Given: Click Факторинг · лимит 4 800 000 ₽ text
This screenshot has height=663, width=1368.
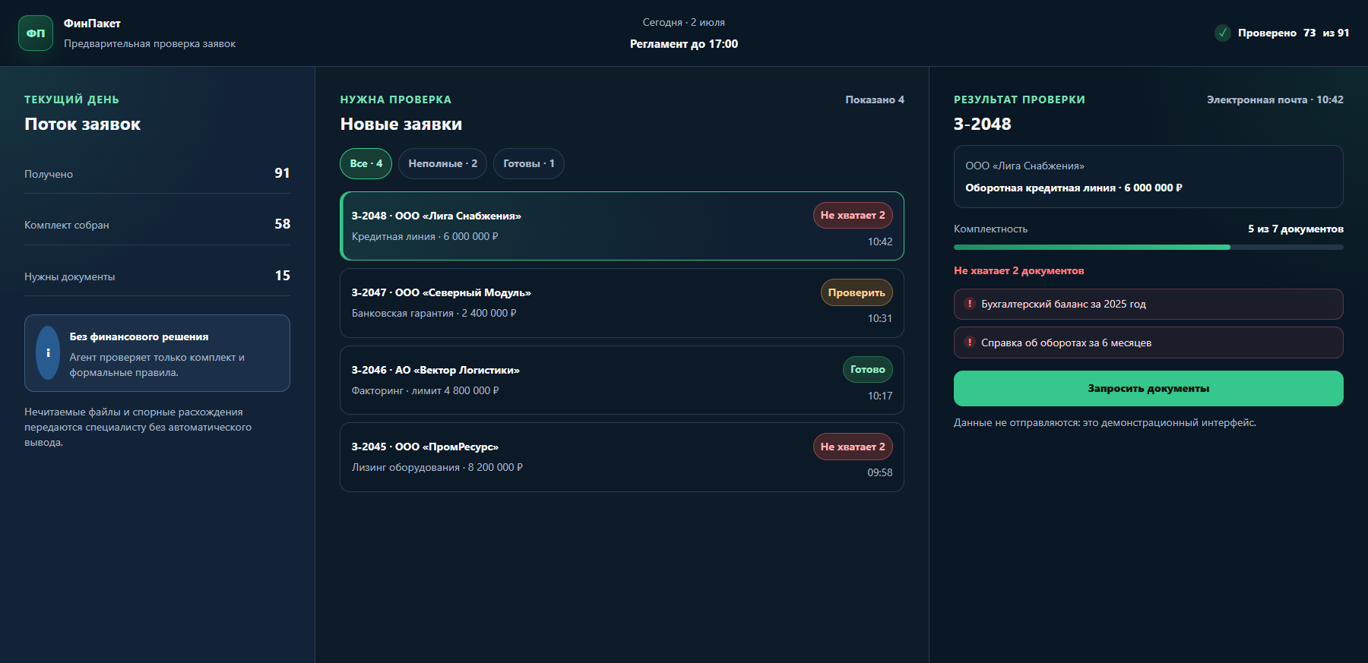Looking at the screenshot, I should click(426, 391).
